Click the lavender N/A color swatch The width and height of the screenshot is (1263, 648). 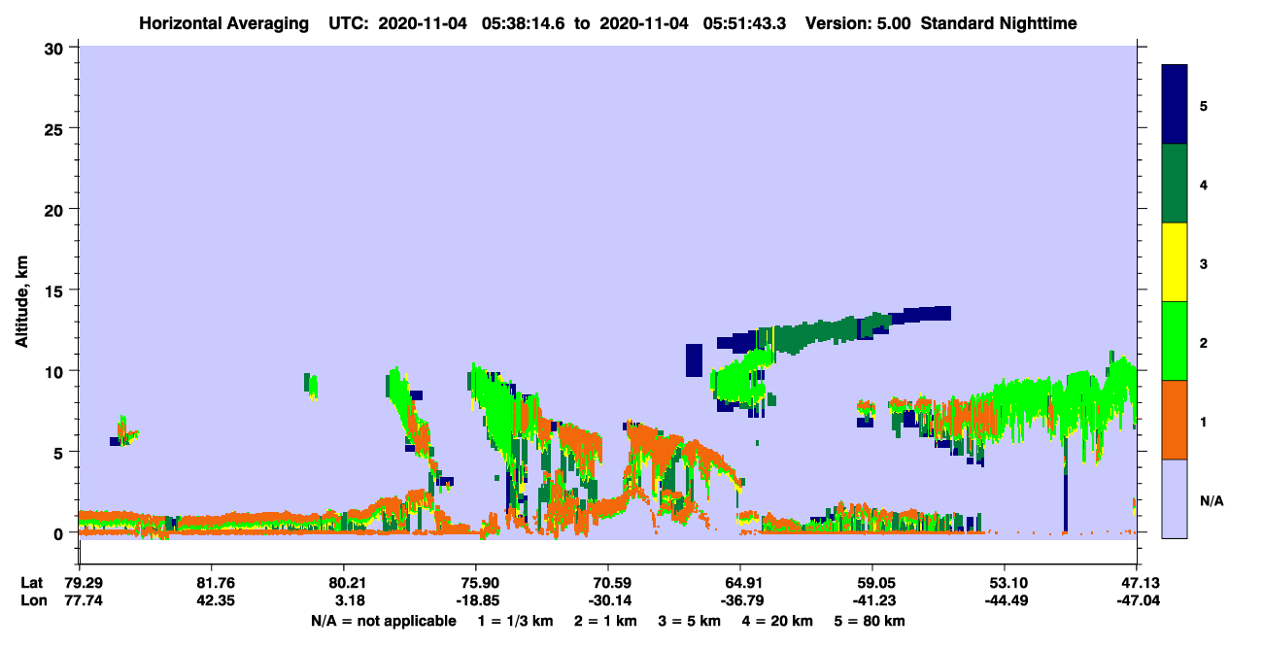click(x=1175, y=498)
